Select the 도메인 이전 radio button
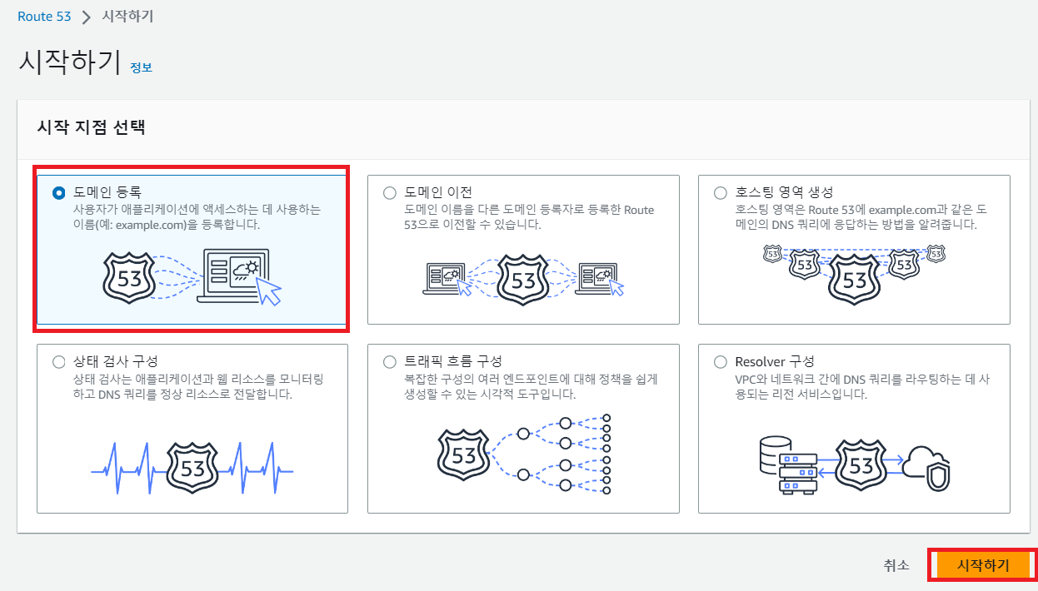The image size is (1038, 591). (390, 193)
